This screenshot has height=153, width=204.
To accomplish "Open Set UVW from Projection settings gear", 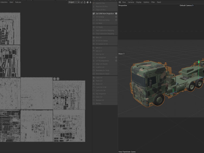I will 116,14.
